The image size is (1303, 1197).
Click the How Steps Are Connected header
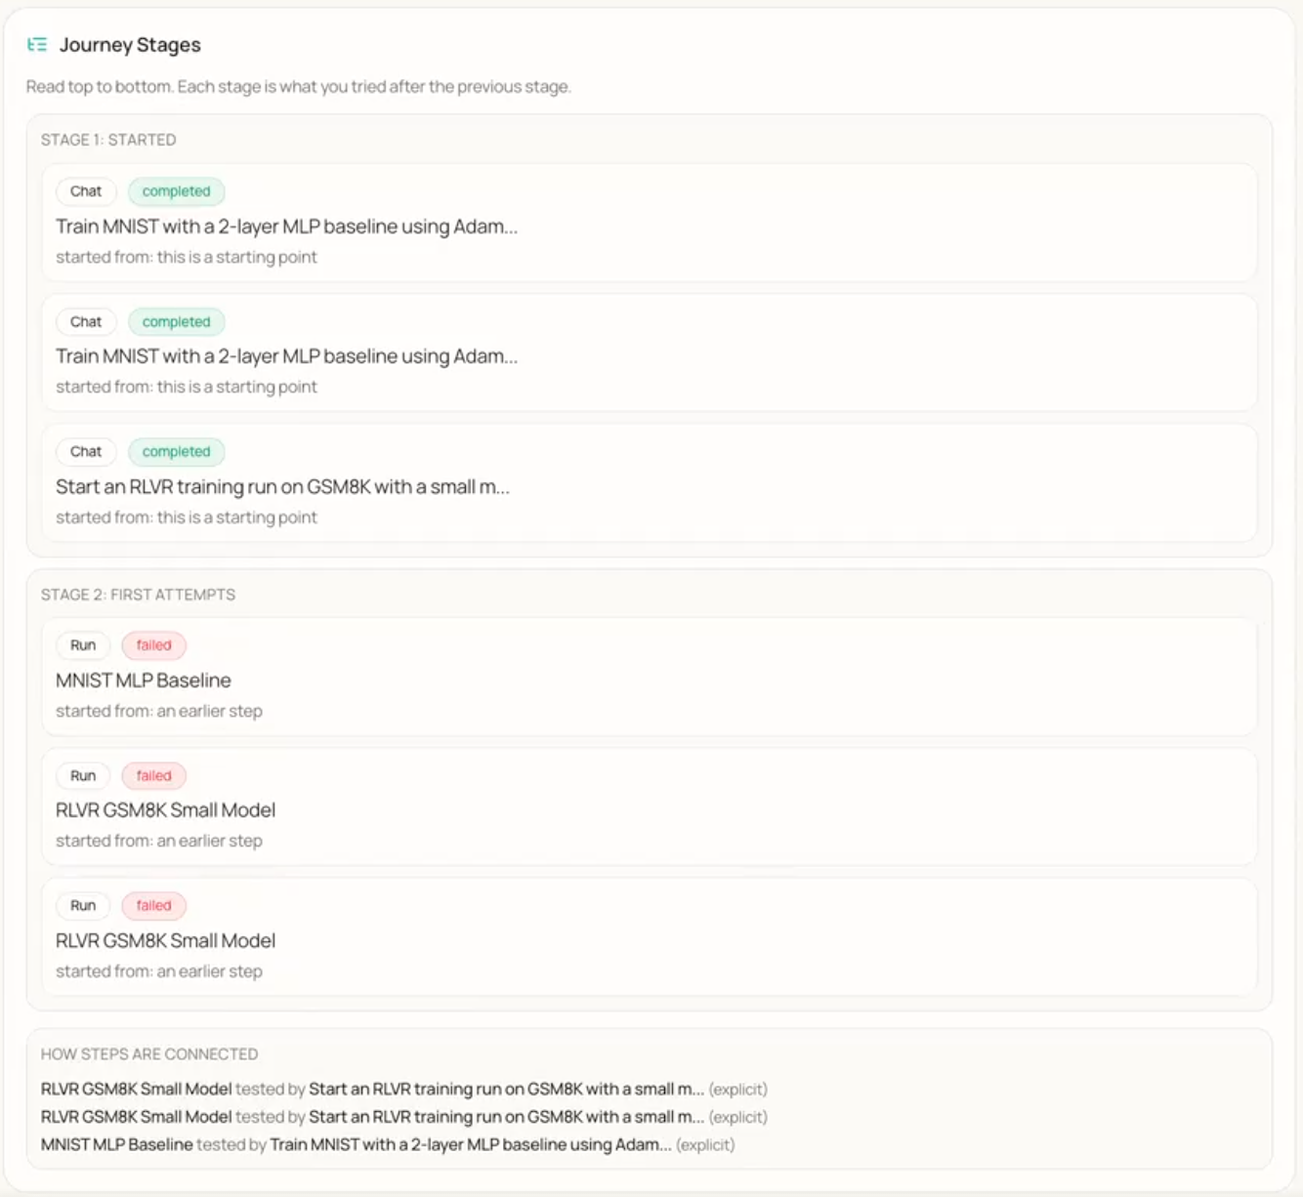click(x=149, y=1054)
